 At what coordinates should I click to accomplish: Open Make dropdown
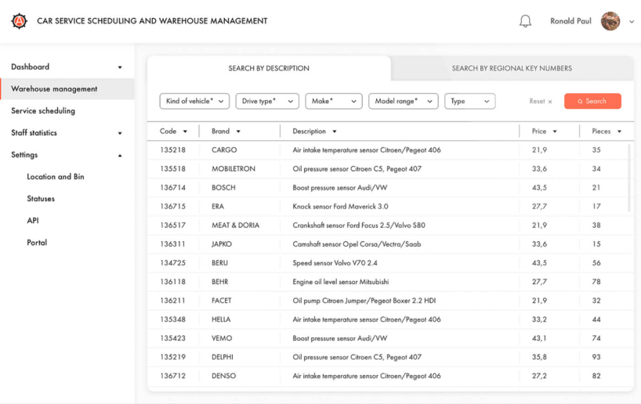[x=334, y=101]
